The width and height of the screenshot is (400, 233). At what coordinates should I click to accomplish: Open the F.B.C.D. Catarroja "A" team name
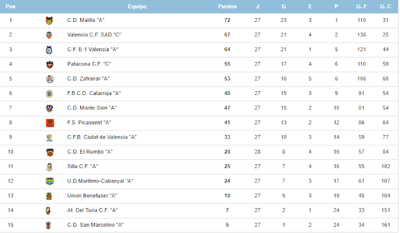click(94, 93)
